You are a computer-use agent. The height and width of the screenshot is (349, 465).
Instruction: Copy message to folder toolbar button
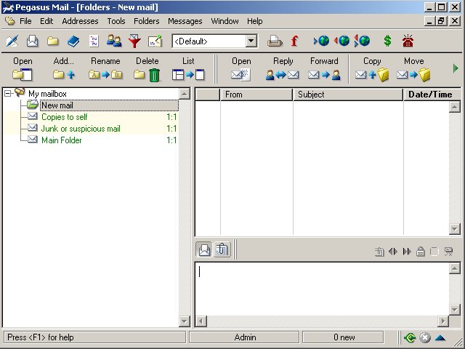point(372,68)
